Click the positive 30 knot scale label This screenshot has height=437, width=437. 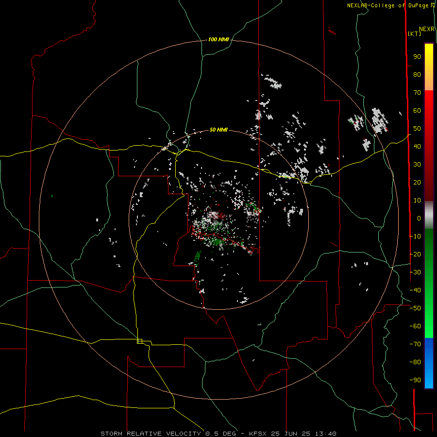[417, 165]
